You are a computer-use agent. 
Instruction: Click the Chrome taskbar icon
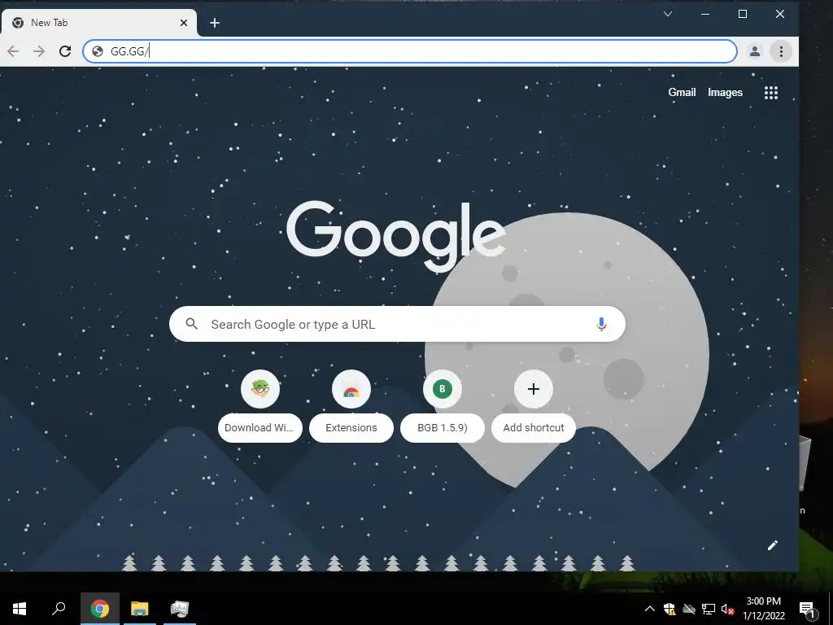click(x=100, y=609)
